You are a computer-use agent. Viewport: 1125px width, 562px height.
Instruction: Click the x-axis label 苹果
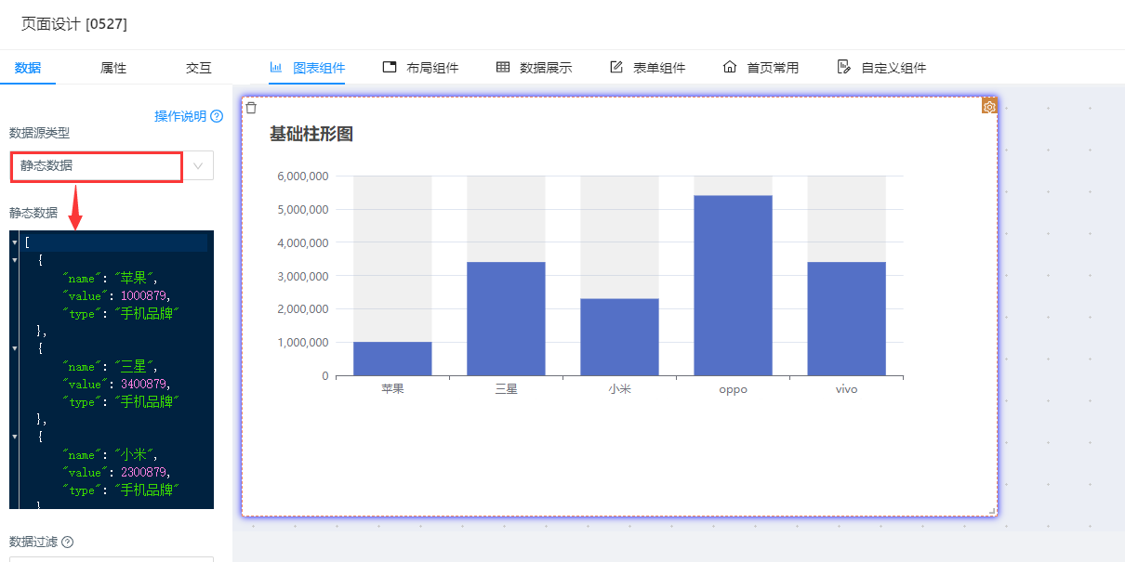pyautogui.click(x=392, y=389)
